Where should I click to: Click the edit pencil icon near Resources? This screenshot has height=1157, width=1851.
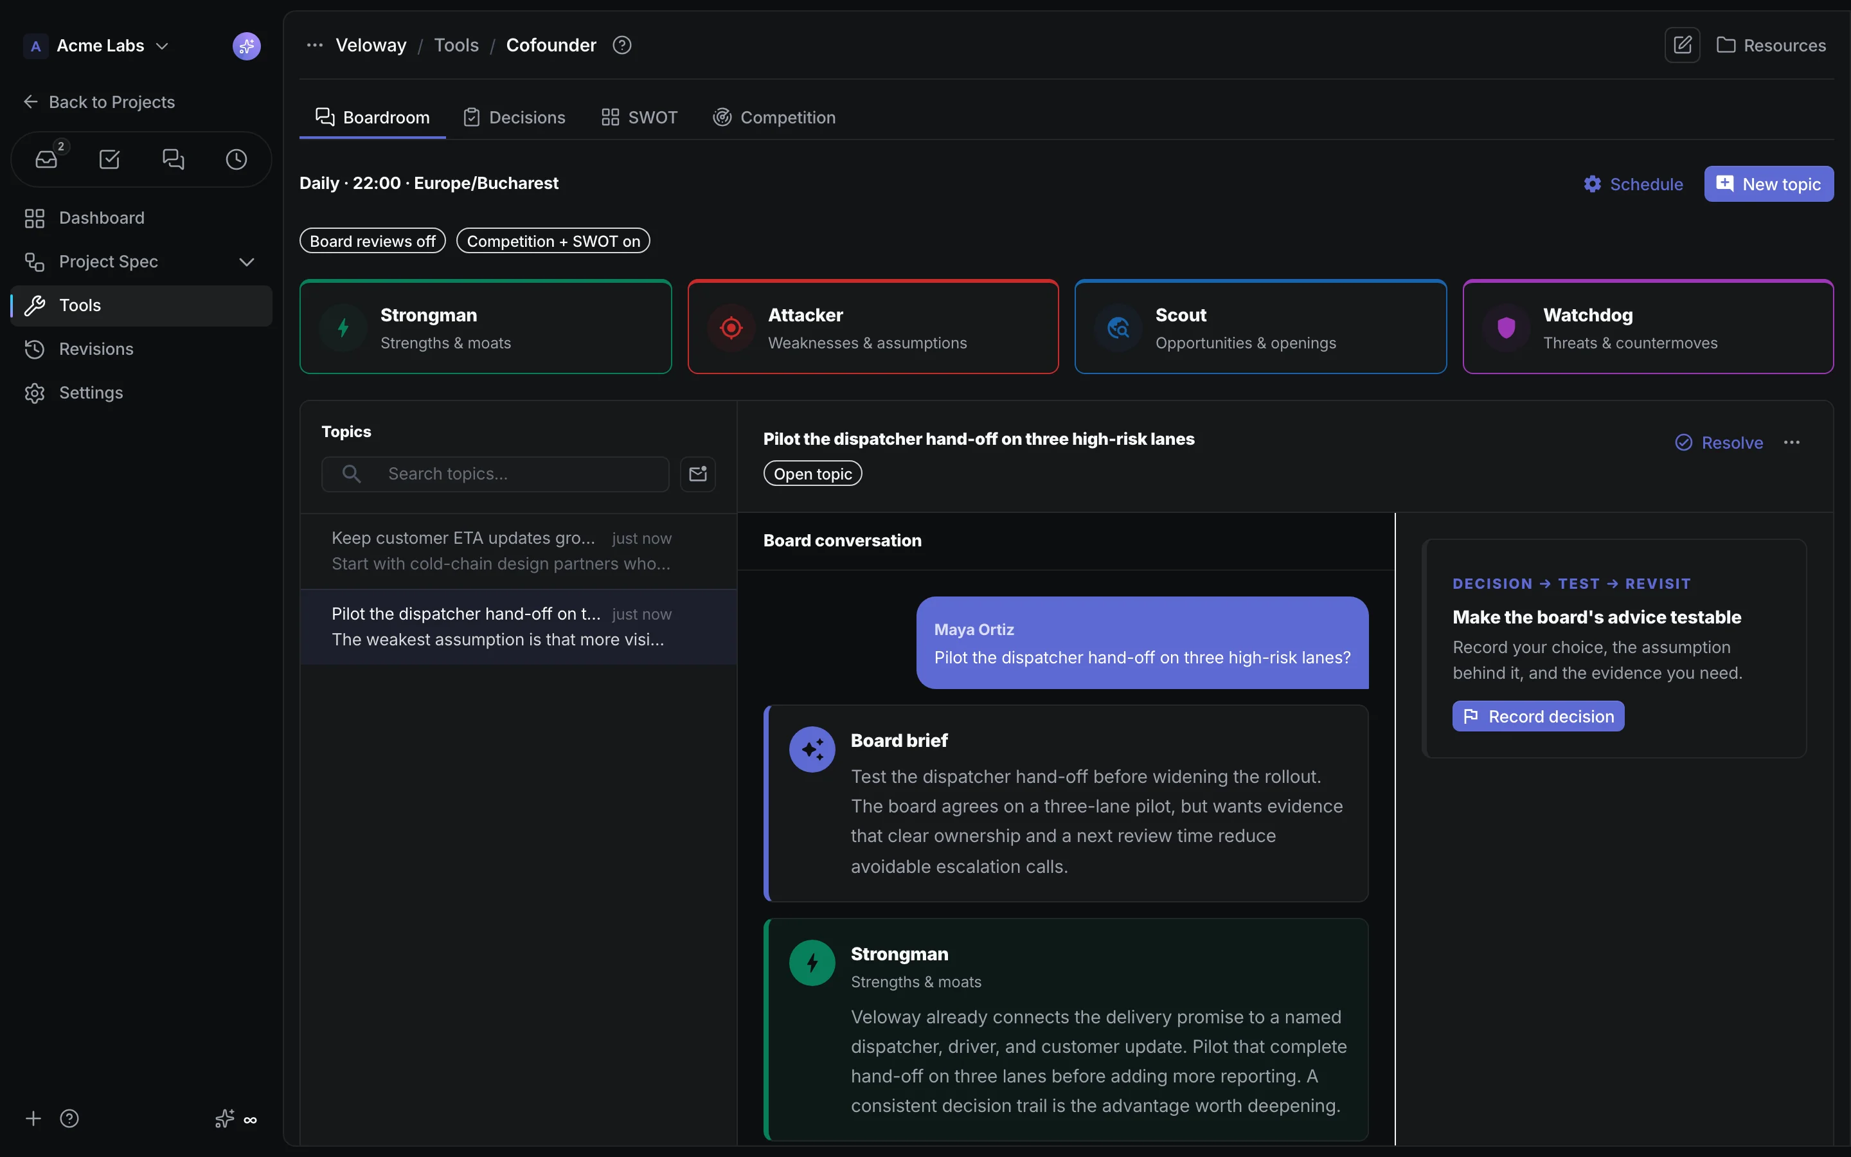1682,45
